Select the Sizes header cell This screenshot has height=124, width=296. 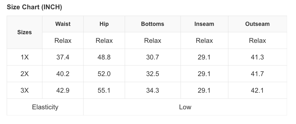[25, 32]
